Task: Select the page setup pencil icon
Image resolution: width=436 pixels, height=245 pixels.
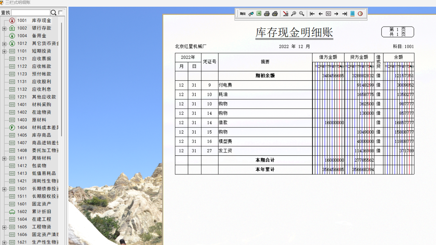Action: (x=285, y=14)
